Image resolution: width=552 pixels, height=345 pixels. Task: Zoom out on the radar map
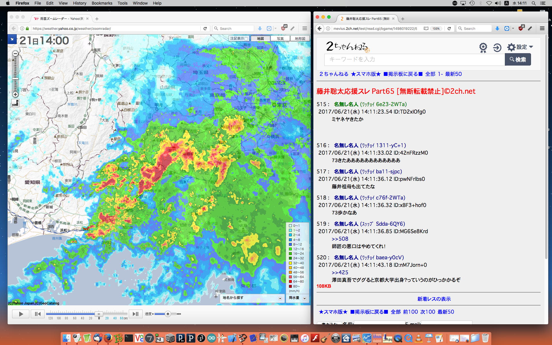[x=16, y=53]
